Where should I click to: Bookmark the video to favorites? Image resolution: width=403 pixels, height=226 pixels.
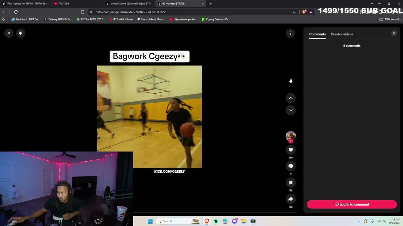(x=291, y=182)
